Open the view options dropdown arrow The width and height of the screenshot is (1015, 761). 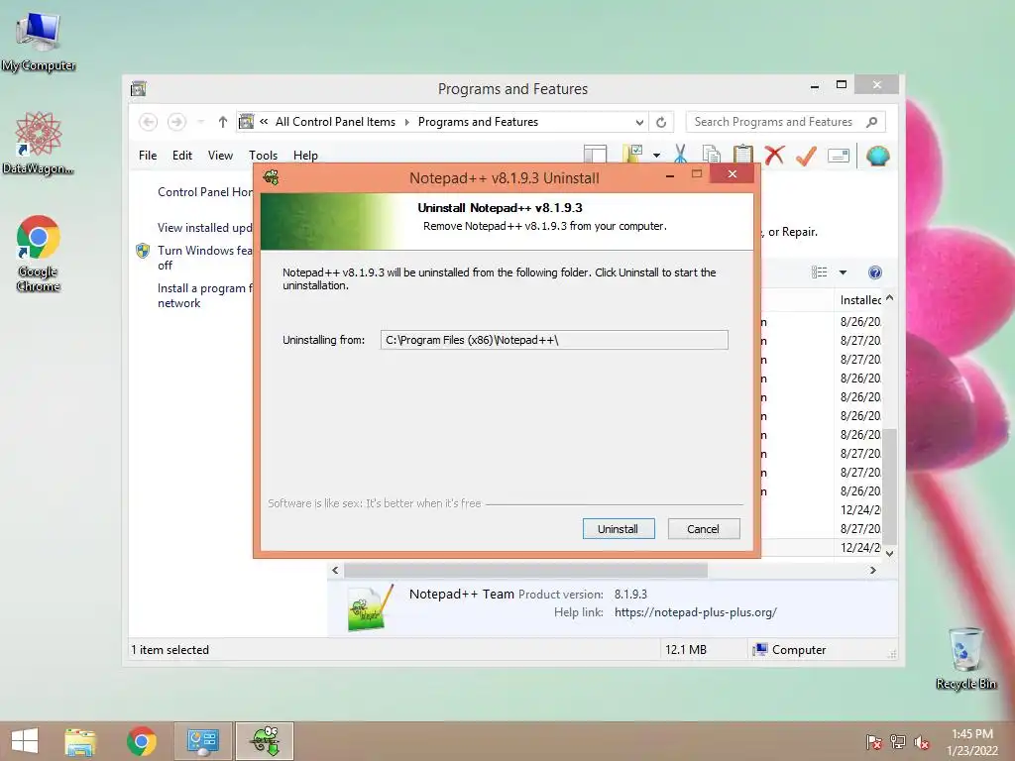(843, 272)
